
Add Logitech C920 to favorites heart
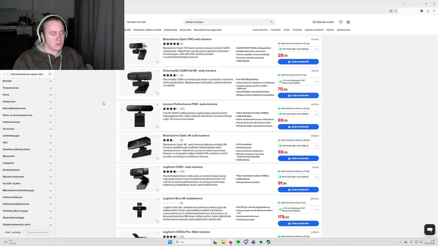(x=157, y=168)
